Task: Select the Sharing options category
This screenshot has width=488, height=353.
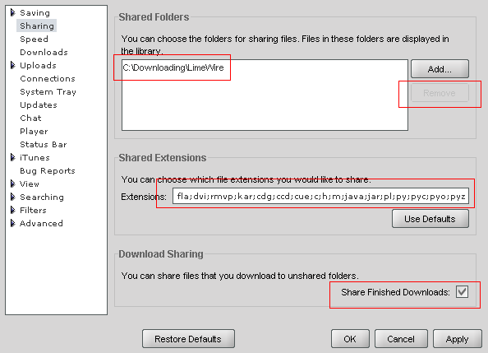Action: [x=37, y=26]
